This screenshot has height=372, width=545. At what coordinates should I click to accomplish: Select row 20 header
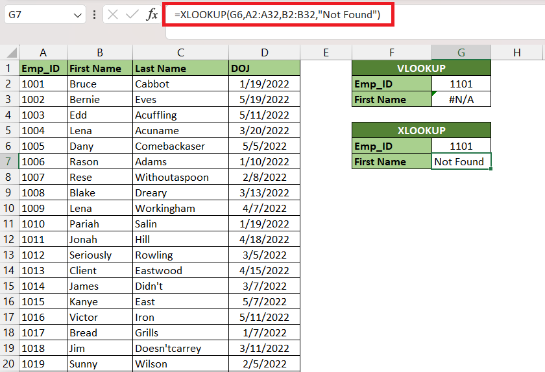(8, 364)
